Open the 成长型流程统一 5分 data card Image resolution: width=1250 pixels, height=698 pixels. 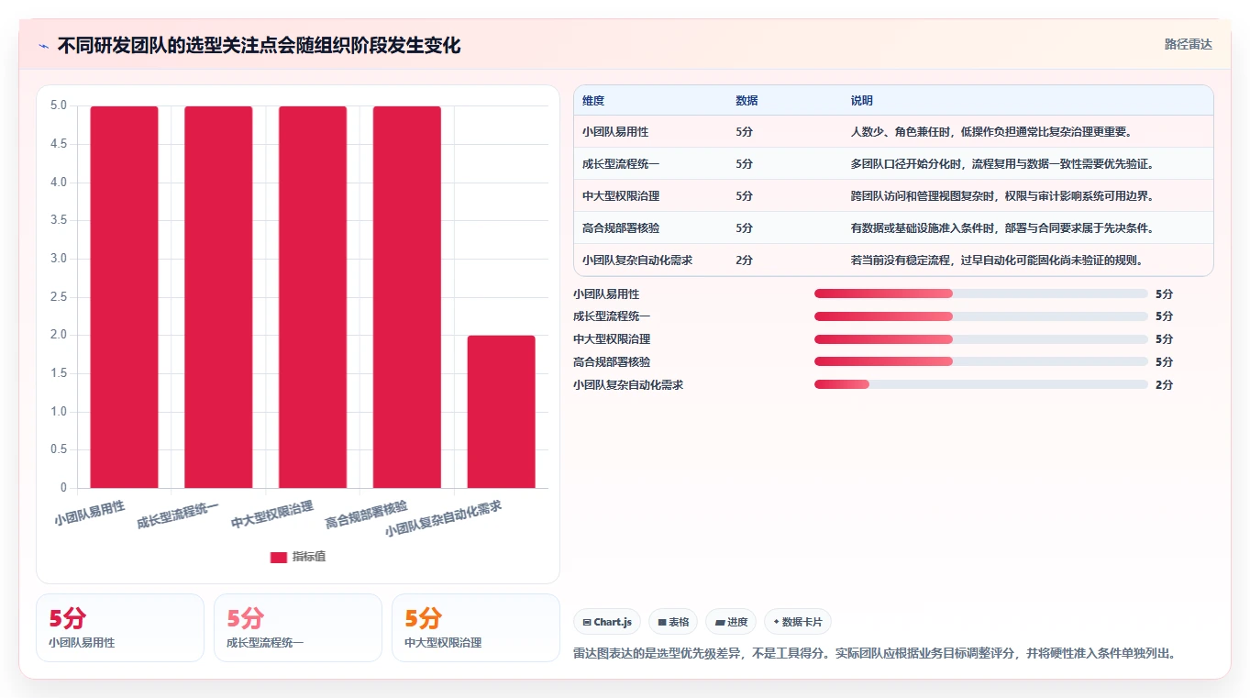[298, 628]
